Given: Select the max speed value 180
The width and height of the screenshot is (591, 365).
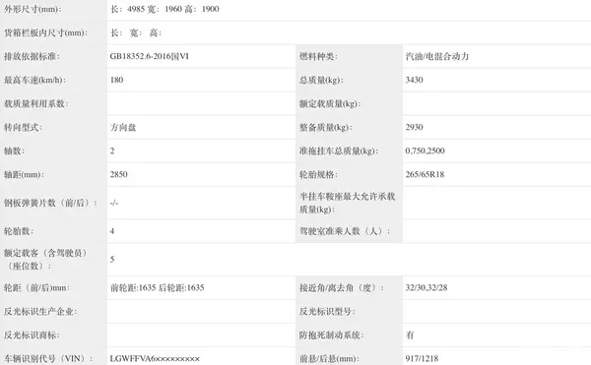Looking at the screenshot, I should coord(116,80).
